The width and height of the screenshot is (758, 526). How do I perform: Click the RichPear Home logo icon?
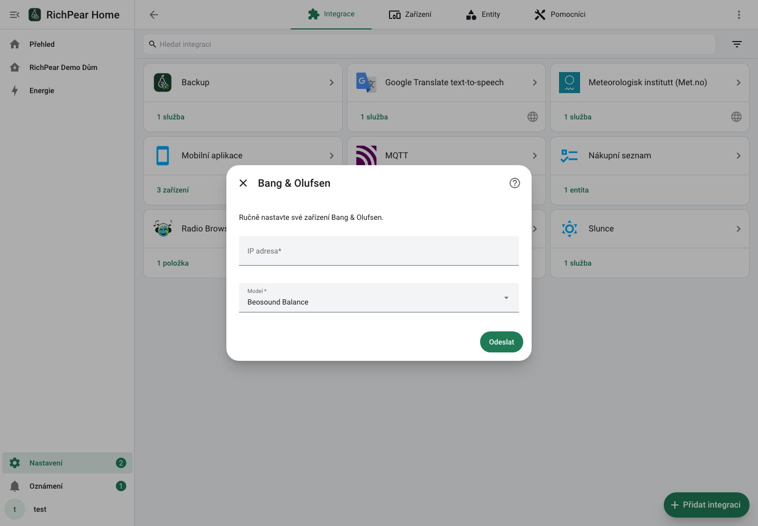[35, 15]
